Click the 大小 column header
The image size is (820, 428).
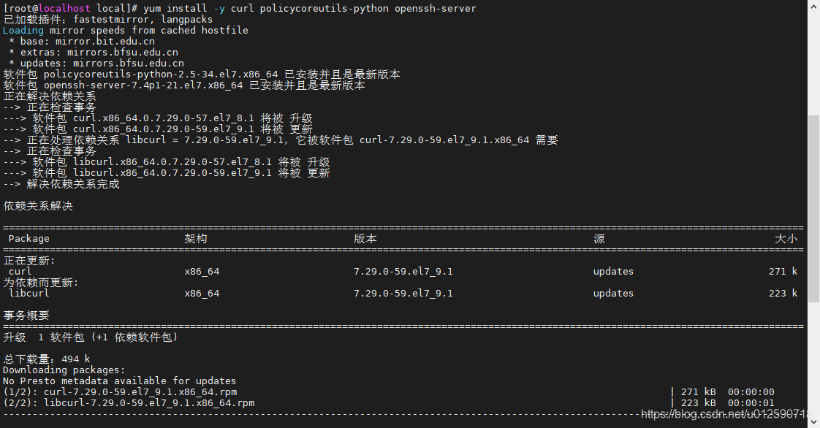(x=786, y=238)
